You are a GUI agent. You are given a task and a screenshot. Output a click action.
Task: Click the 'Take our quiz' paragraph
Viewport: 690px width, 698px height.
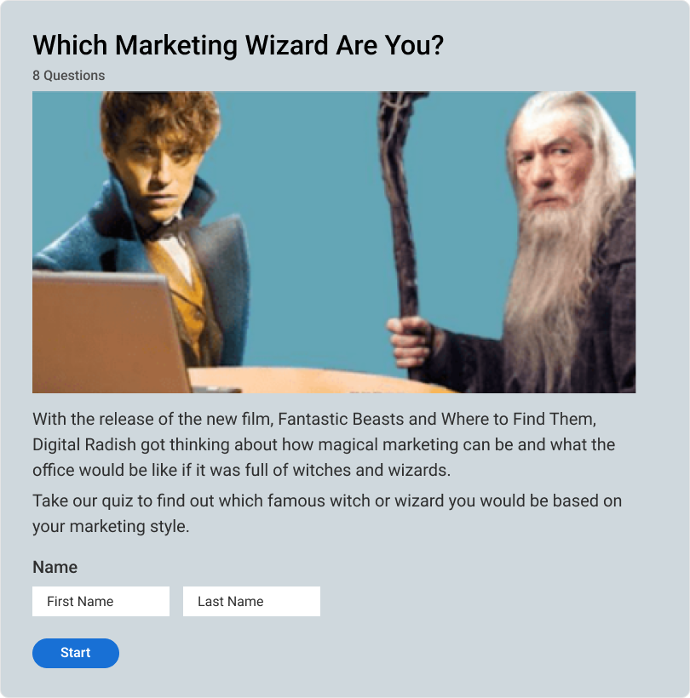tap(327, 513)
